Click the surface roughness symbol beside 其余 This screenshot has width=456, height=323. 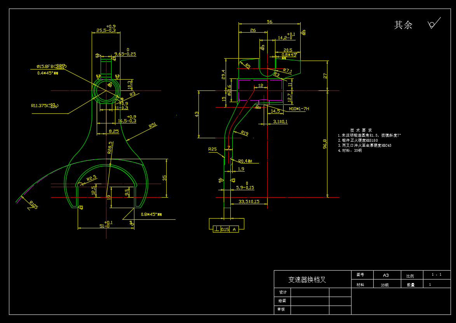(434, 23)
